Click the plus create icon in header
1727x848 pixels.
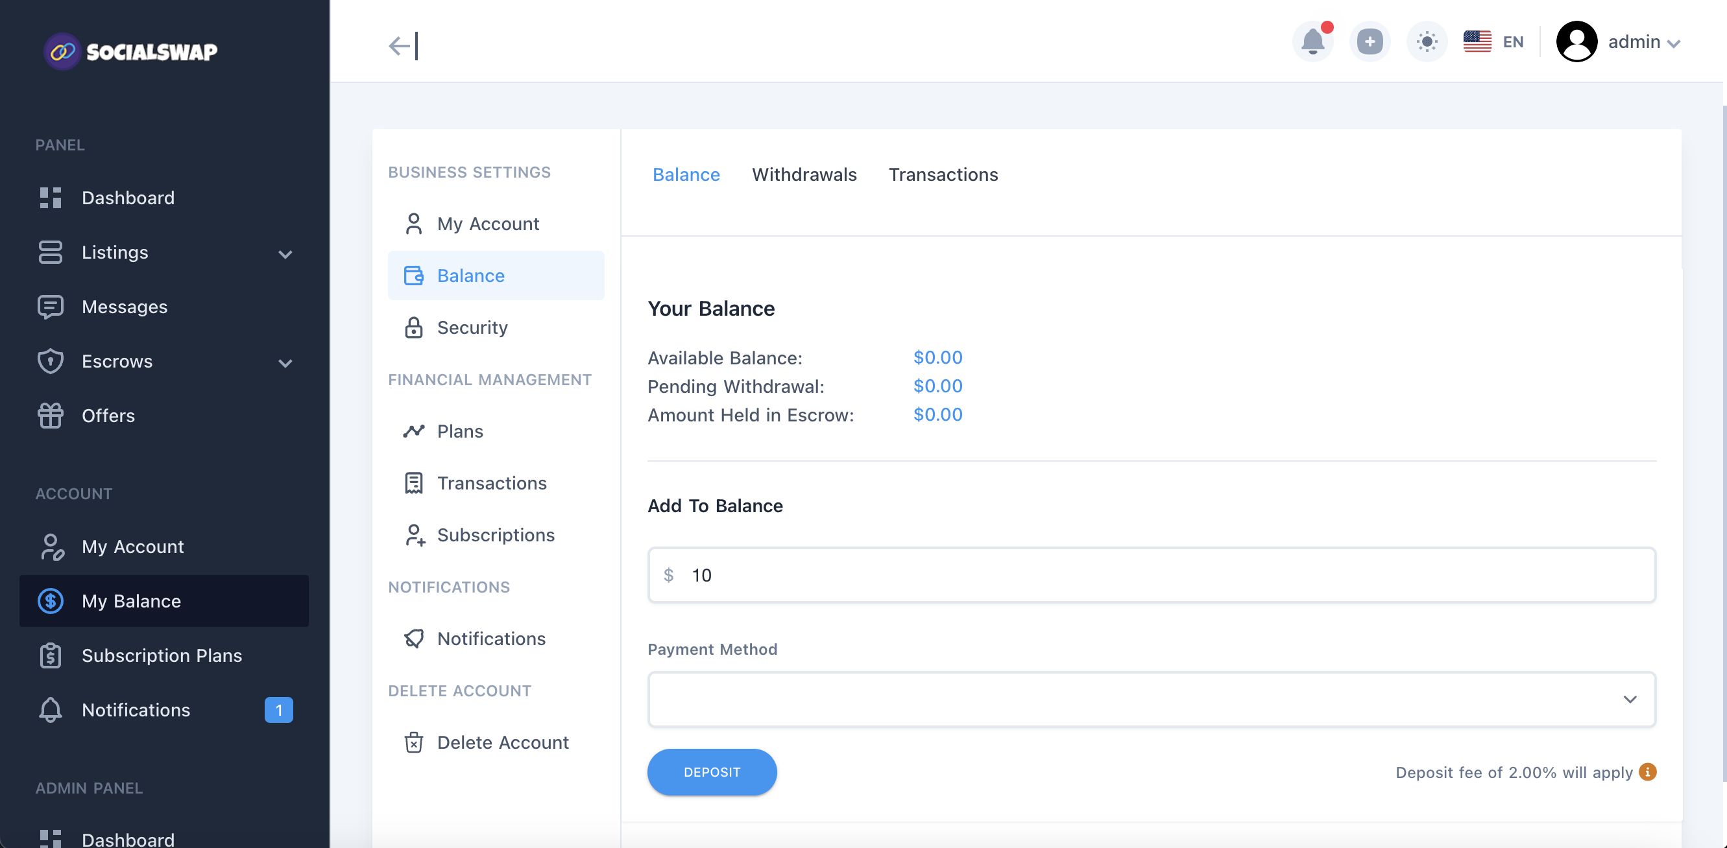[x=1369, y=42]
